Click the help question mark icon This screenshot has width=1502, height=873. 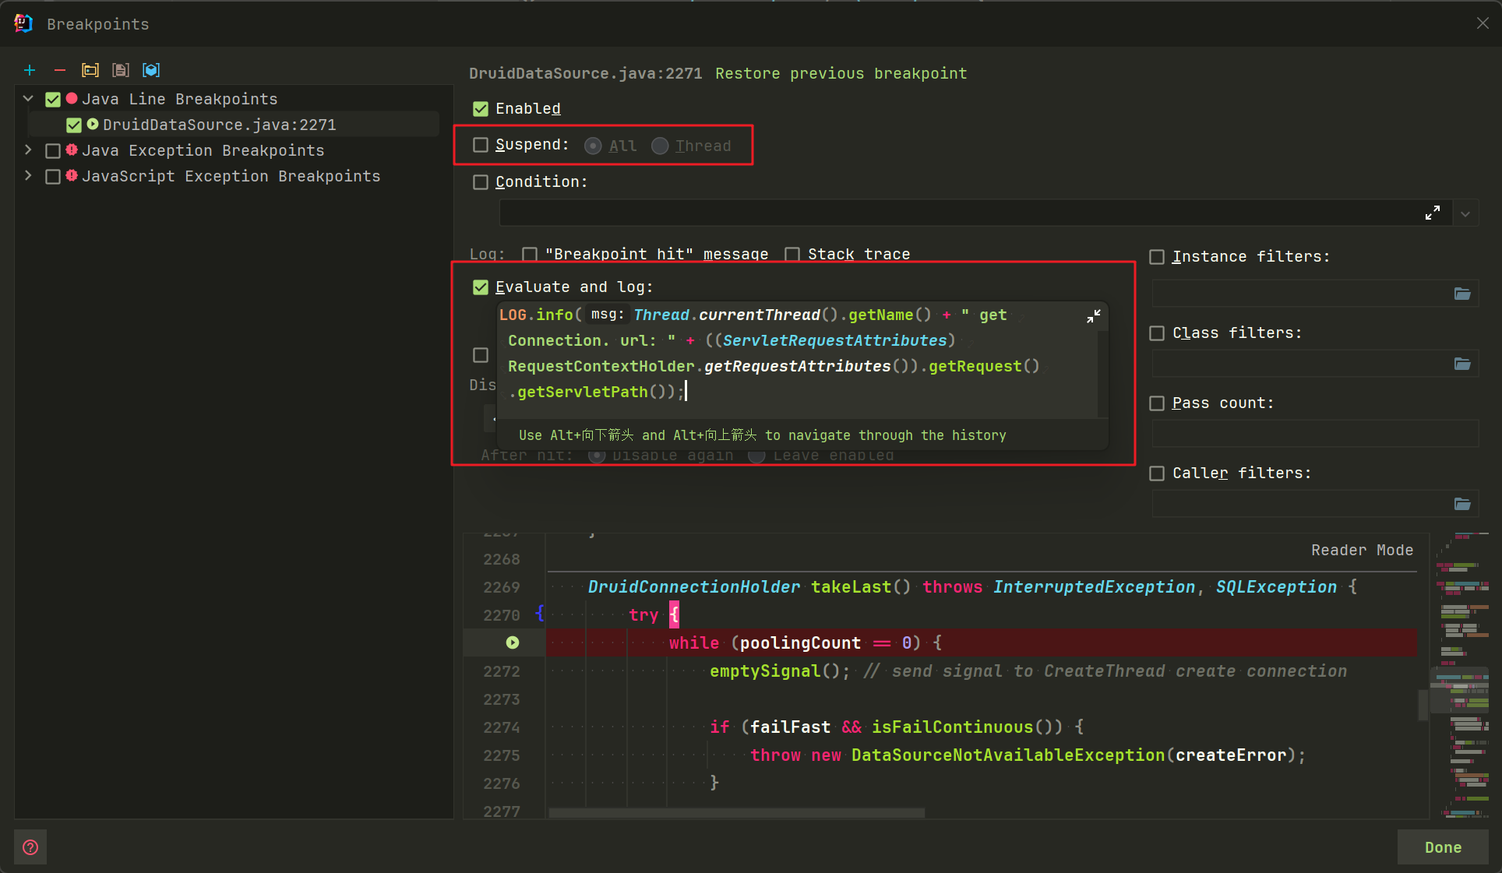pyautogui.click(x=30, y=847)
